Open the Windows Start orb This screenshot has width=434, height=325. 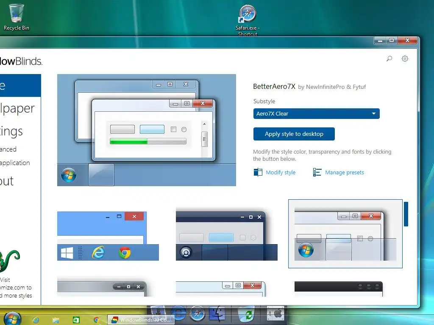[x=12, y=318]
